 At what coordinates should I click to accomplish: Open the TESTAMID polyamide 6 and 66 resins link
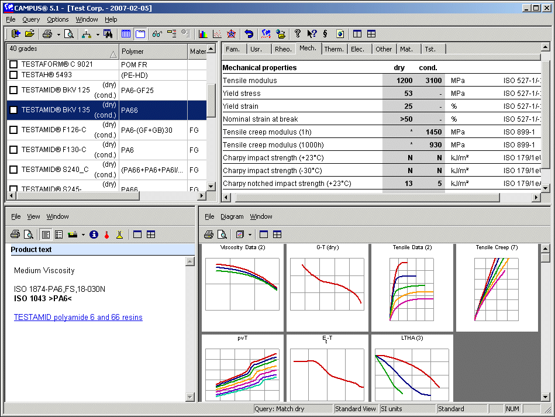[x=78, y=318]
